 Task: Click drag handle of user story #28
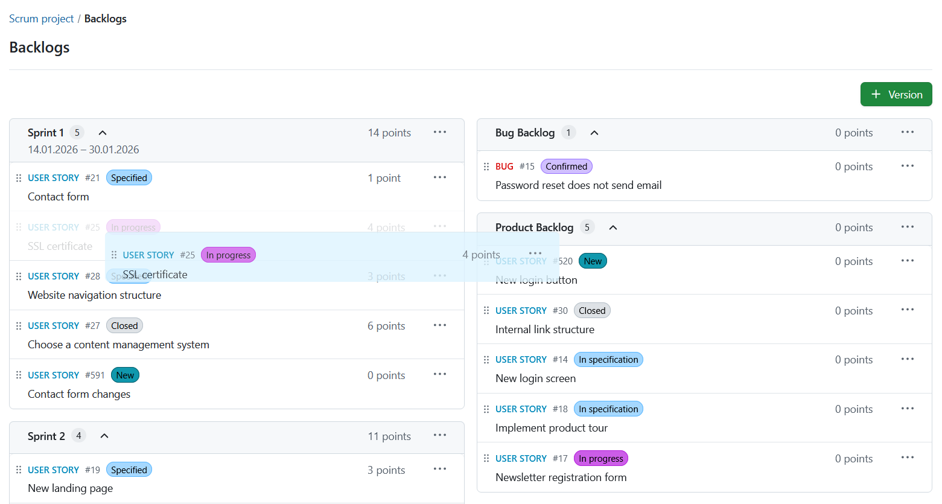[x=19, y=276]
